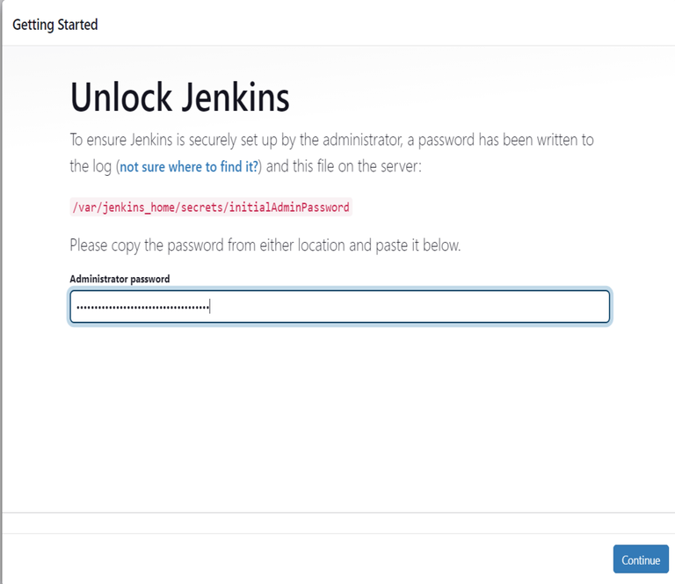The height and width of the screenshot is (584, 675).
Task: Click the "Administrator password" field label
Action: click(x=120, y=279)
